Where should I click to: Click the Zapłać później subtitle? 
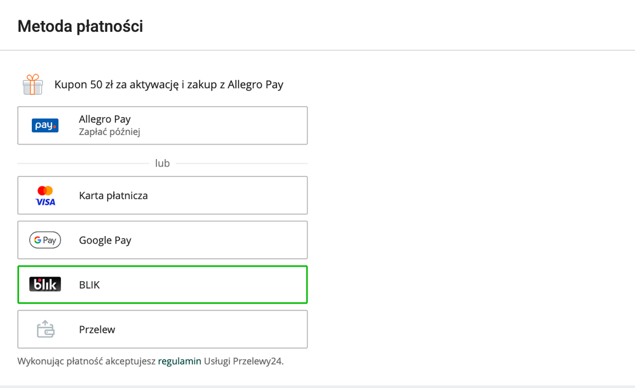pos(109,132)
